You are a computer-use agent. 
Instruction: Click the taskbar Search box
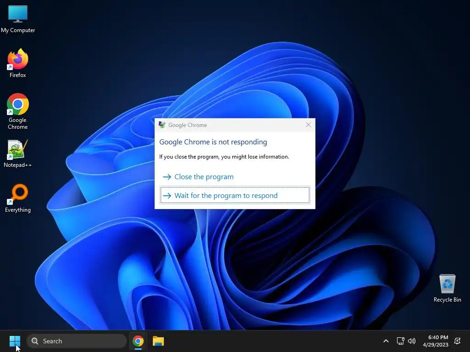pos(77,341)
